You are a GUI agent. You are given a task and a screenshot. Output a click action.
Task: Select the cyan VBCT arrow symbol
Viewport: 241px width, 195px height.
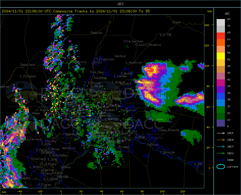point(221,146)
